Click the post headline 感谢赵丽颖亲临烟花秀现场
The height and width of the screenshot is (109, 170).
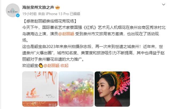(x=50, y=21)
